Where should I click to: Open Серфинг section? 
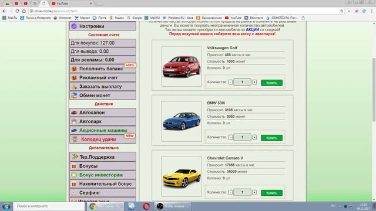(x=103, y=193)
